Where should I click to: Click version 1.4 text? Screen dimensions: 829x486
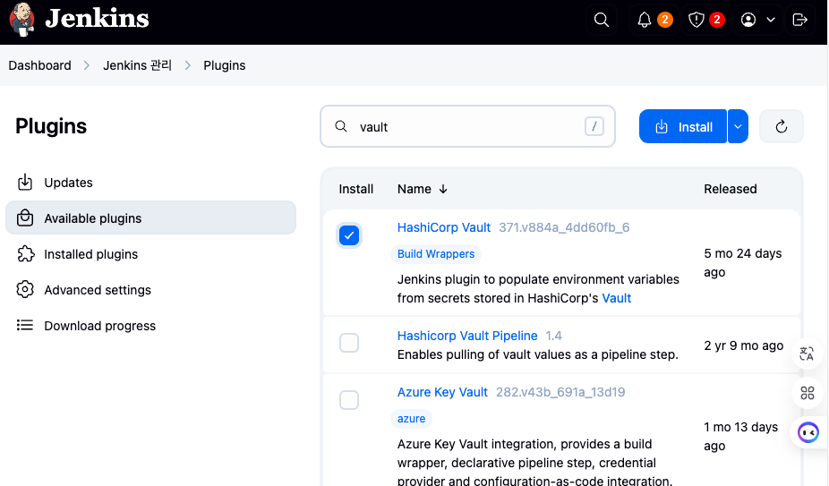pyautogui.click(x=553, y=336)
